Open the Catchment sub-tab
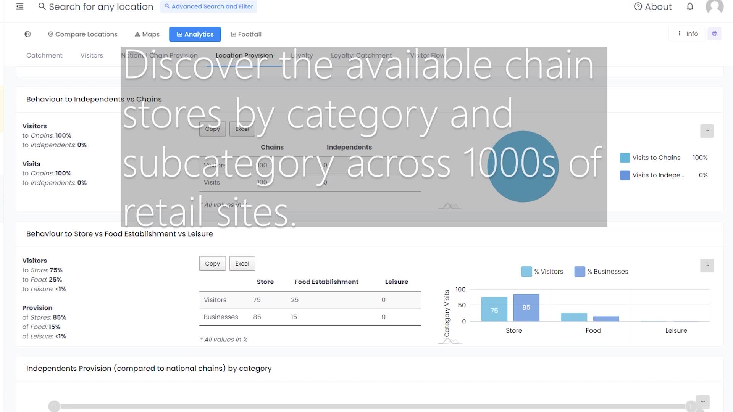733x412 pixels. (x=44, y=55)
